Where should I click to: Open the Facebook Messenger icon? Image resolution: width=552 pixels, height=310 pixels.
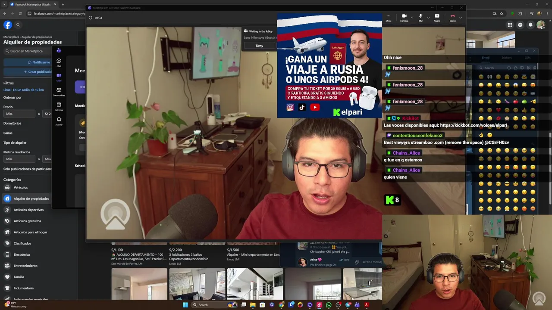click(x=520, y=25)
